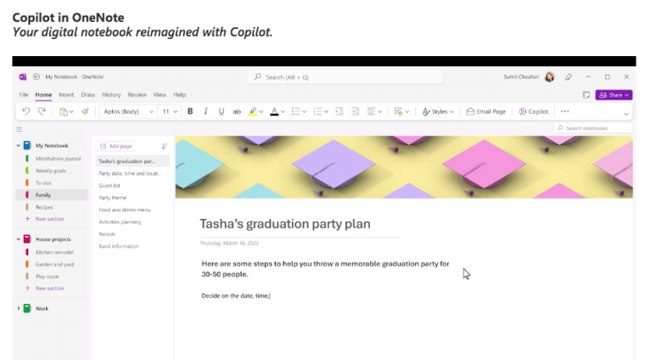This screenshot has height=360, width=645.
Task: Open the Styles dropdown
Action: point(437,111)
